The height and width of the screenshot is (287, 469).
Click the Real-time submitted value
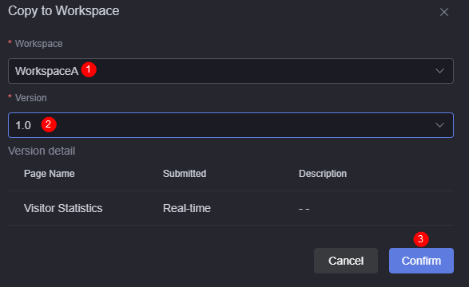(187, 208)
